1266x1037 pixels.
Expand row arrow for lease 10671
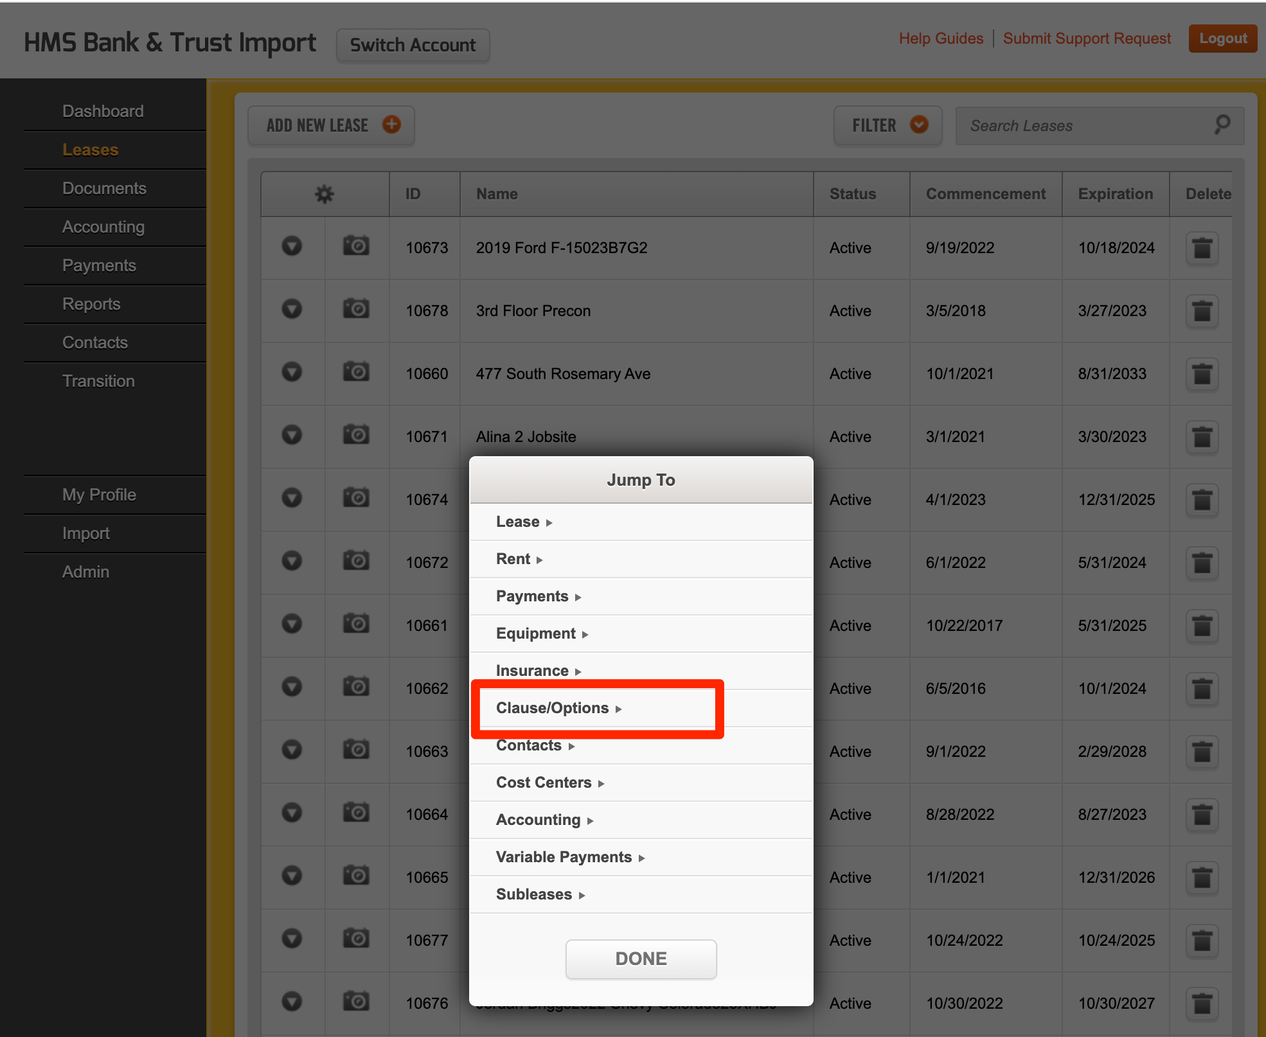[x=292, y=435]
